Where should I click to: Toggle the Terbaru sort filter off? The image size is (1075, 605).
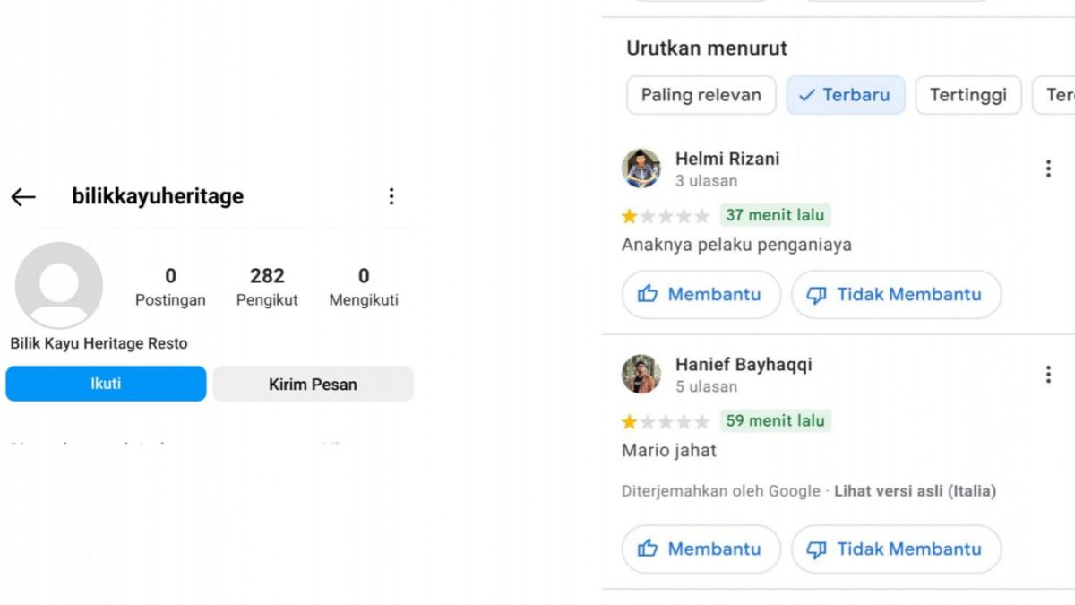point(846,94)
